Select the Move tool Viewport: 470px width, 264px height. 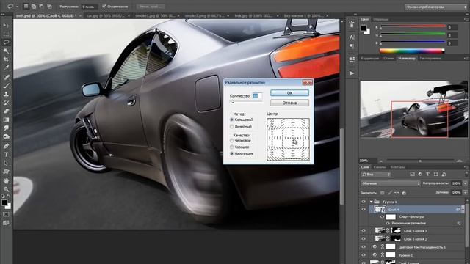6,26
